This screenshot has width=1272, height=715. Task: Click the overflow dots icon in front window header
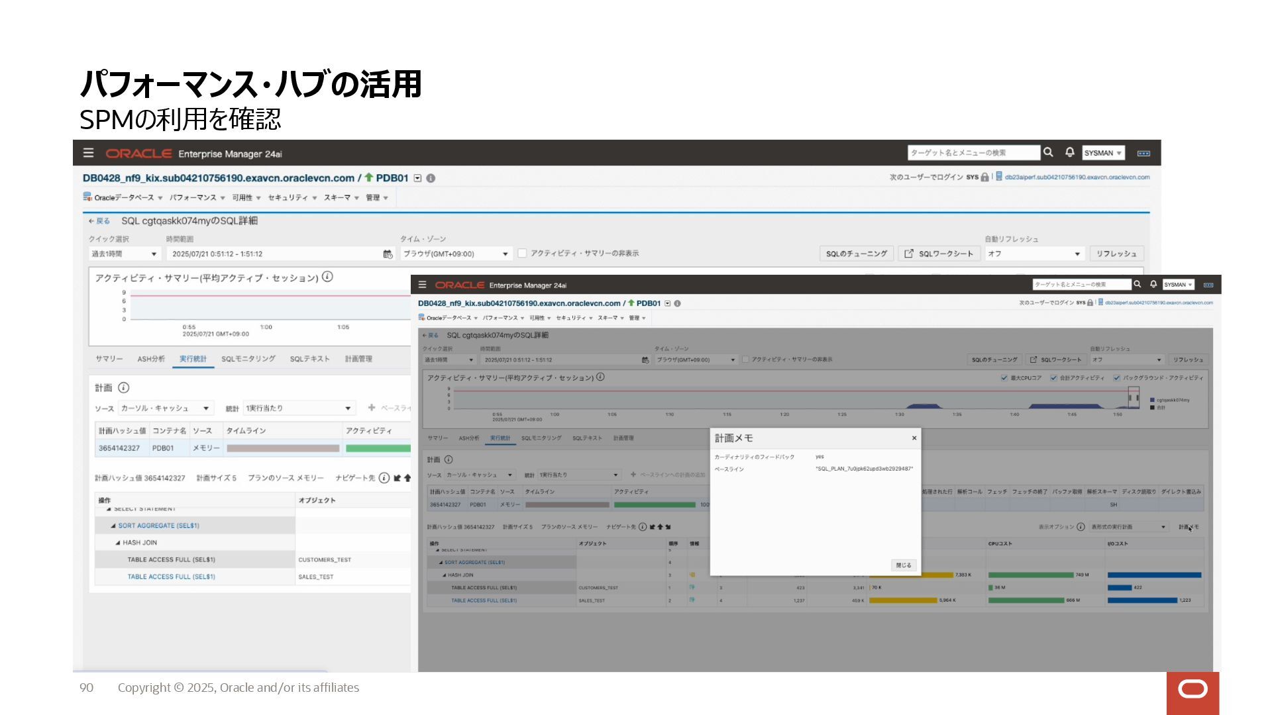coord(1208,285)
